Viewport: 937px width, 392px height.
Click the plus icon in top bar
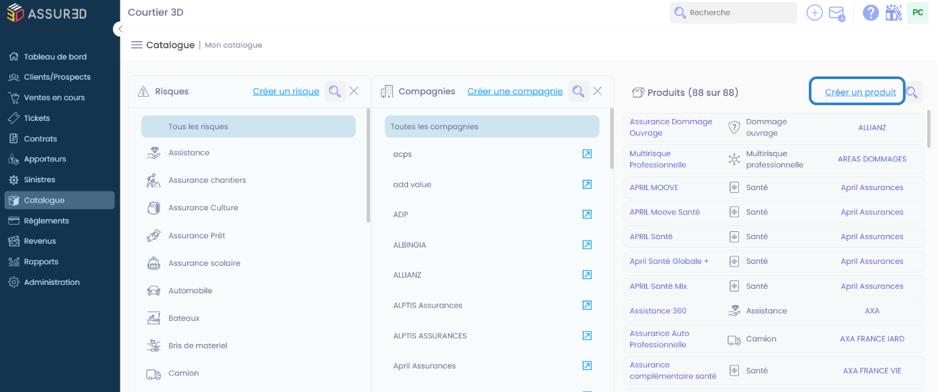[814, 12]
